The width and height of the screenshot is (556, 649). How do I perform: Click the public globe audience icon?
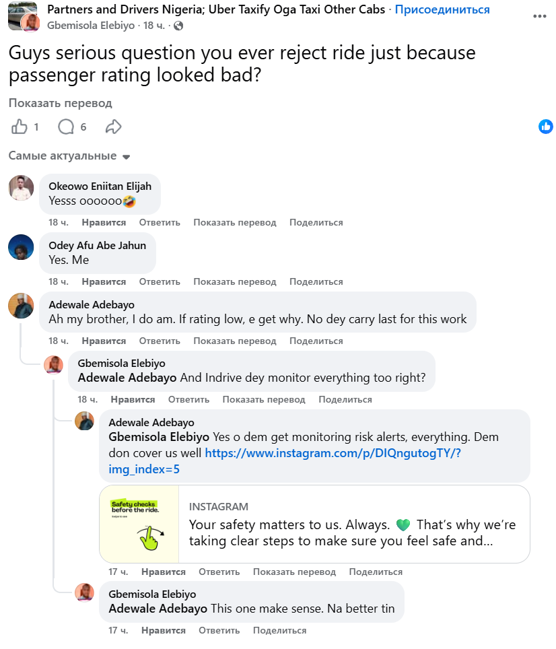click(x=178, y=26)
